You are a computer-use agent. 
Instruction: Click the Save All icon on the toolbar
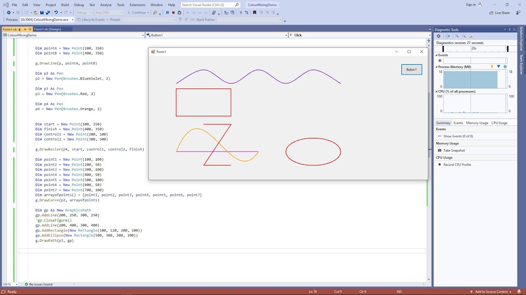47,13
